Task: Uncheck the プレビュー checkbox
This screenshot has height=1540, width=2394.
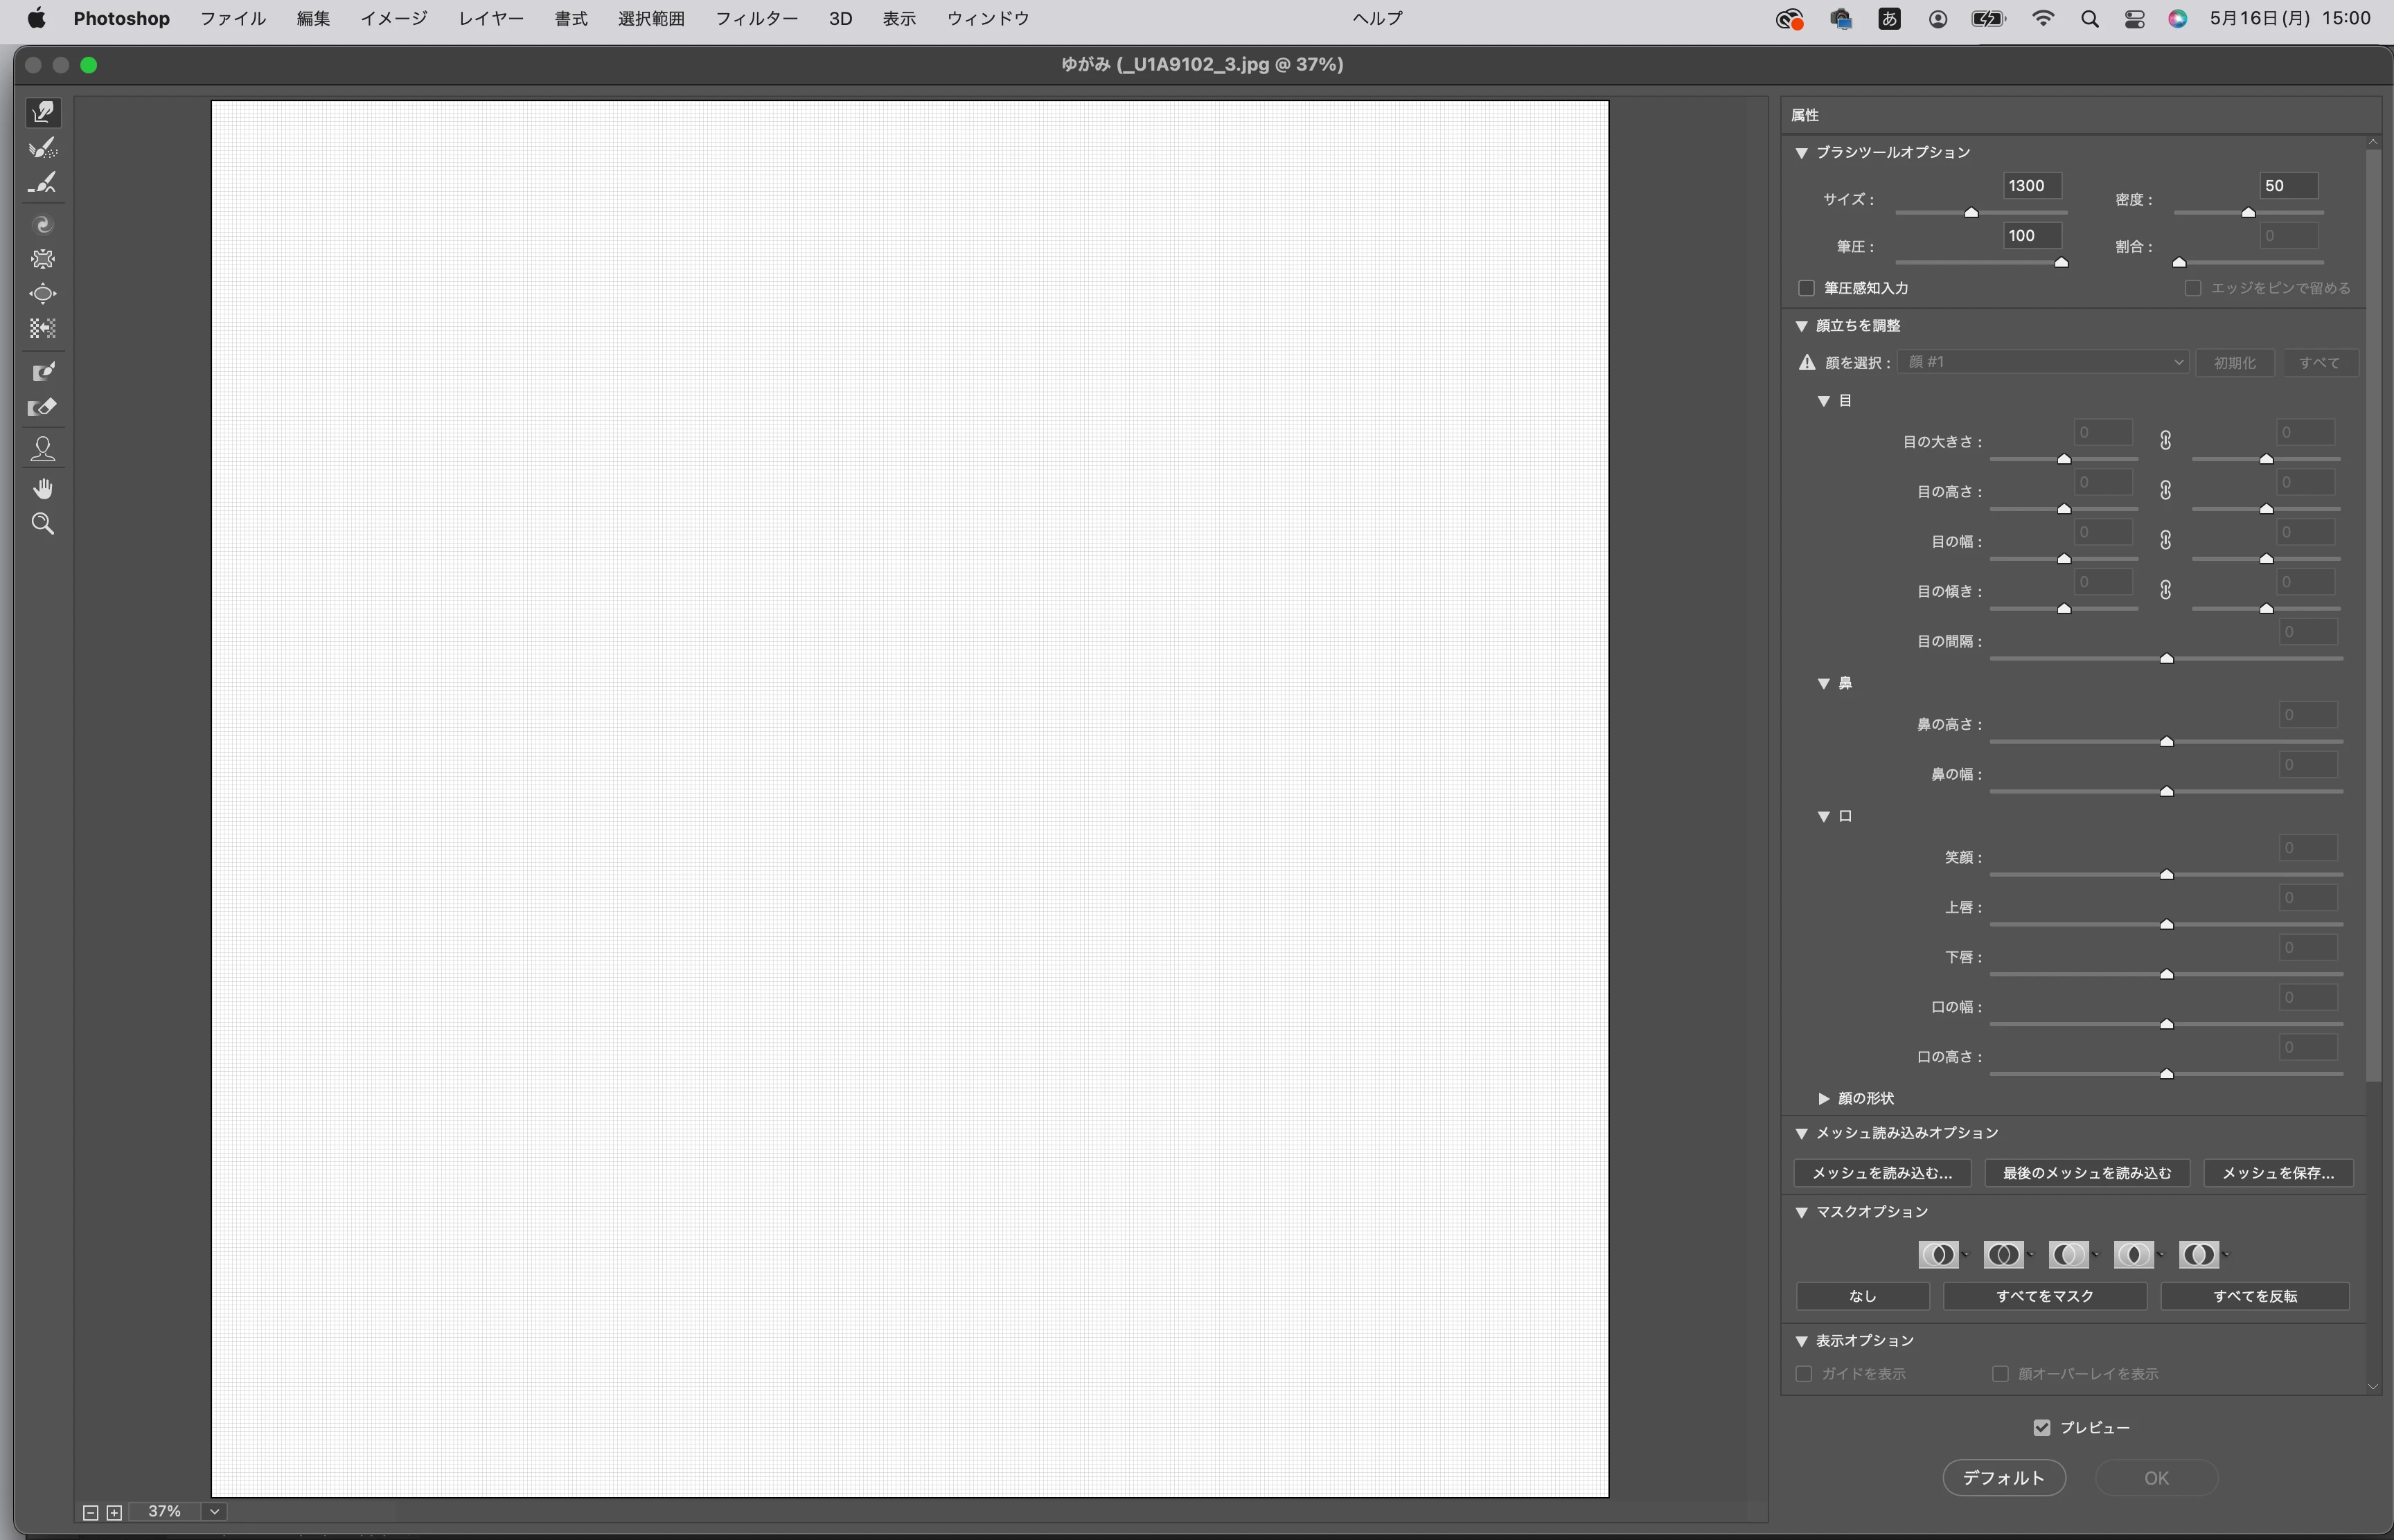Action: 2042,1428
